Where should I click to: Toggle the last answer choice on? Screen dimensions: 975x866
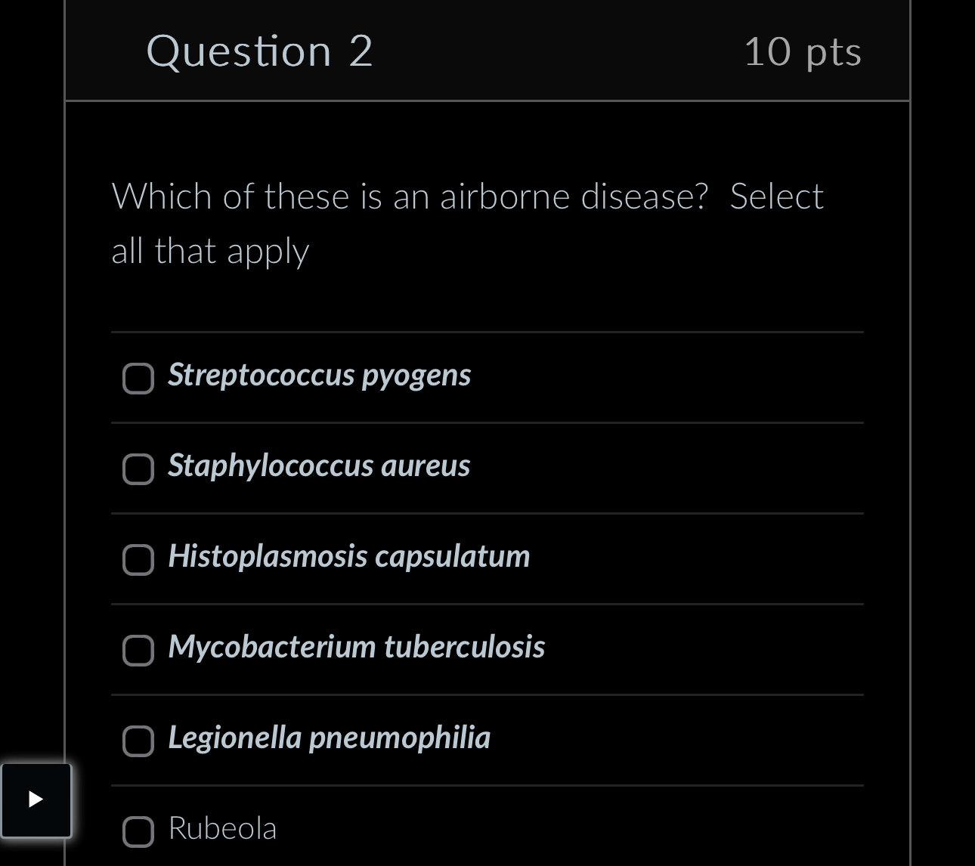click(x=138, y=832)
